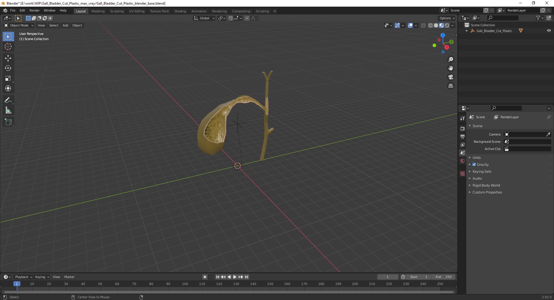Activate the 3D Cursor tool
Image resolution: width=554 pixels, height=300 pixels.
point(8,46)
